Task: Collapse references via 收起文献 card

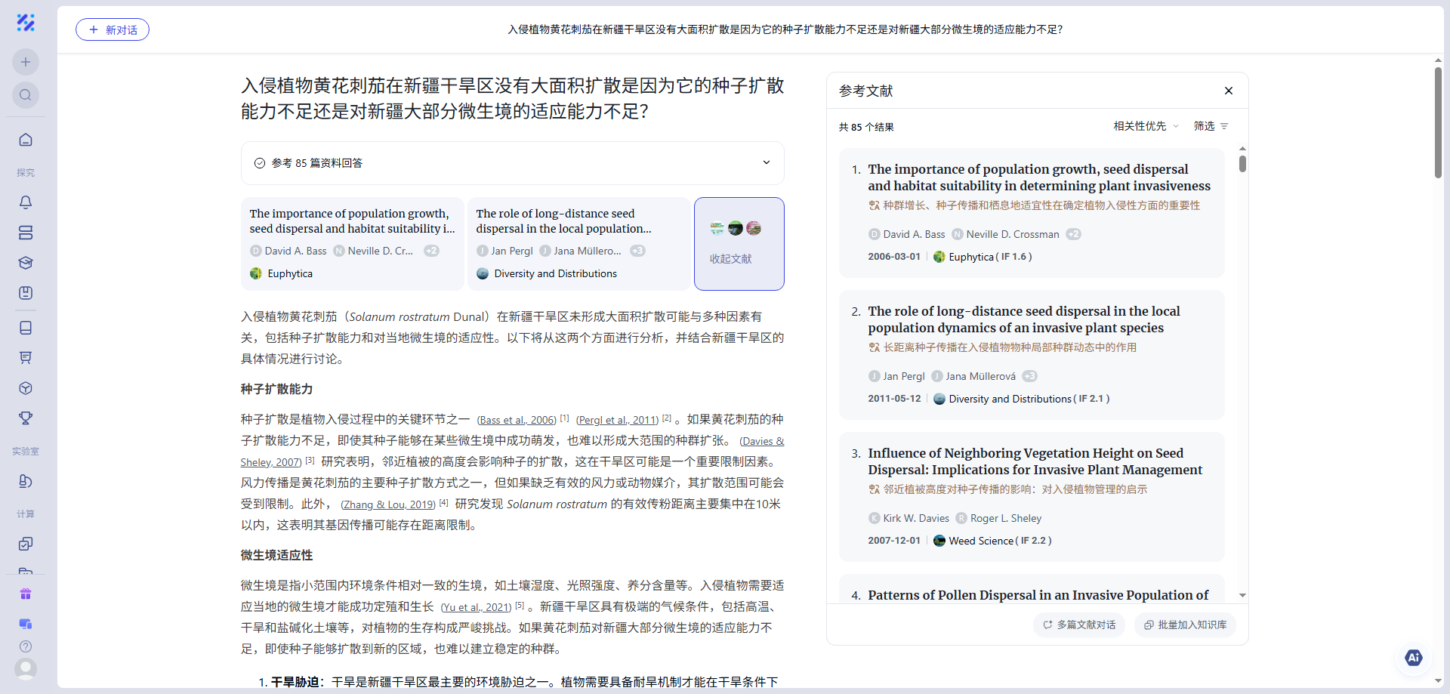Action: (739, 244)
